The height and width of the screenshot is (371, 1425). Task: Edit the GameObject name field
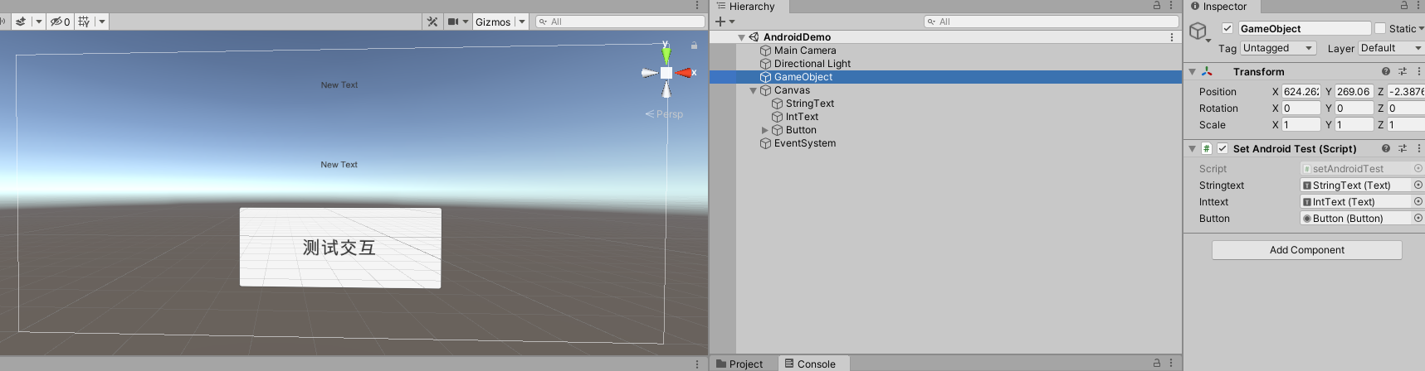1304,28
